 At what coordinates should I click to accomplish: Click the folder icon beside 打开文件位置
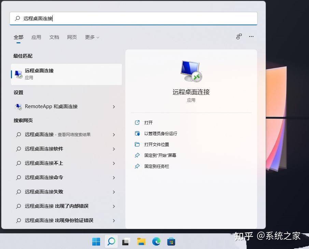click(x=137, y=144)
